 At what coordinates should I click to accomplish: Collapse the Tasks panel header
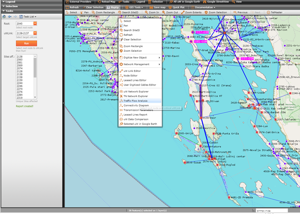click(x=32, y=11)
